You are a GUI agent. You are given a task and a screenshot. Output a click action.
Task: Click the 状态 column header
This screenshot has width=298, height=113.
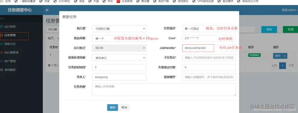coord(251,47)
